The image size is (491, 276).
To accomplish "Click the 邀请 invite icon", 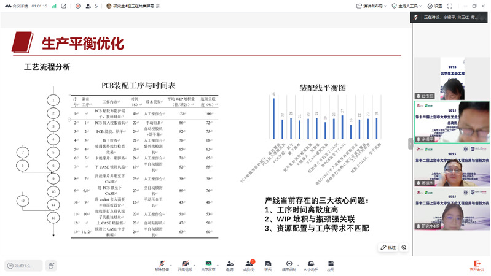I will coord(229,265).
